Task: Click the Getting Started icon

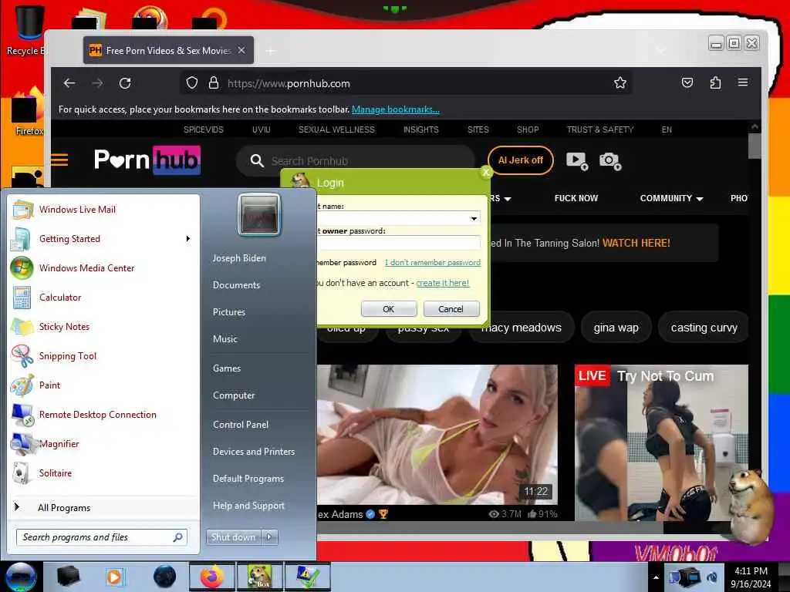Action: tap(22, 239)
